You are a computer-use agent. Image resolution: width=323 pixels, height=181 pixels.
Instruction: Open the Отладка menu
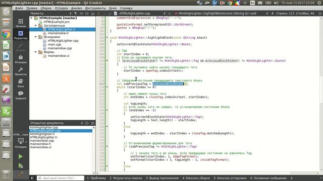pos(61,8)
